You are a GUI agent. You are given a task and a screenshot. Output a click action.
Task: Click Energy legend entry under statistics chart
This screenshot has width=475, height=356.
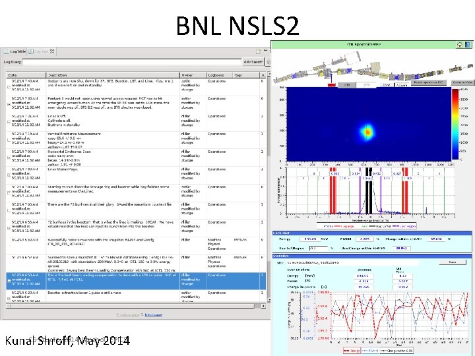click(352, 351)
